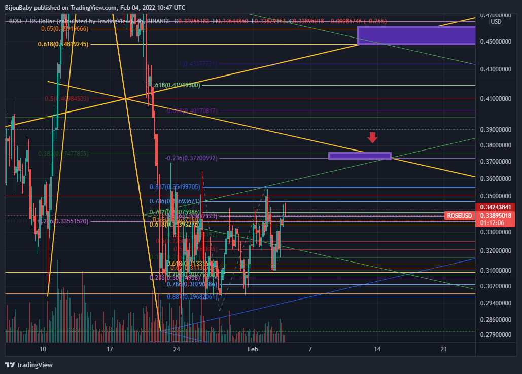The image size is (522, 374).
Task: Click 0.43000000 on the price axis
Action: 496,69
